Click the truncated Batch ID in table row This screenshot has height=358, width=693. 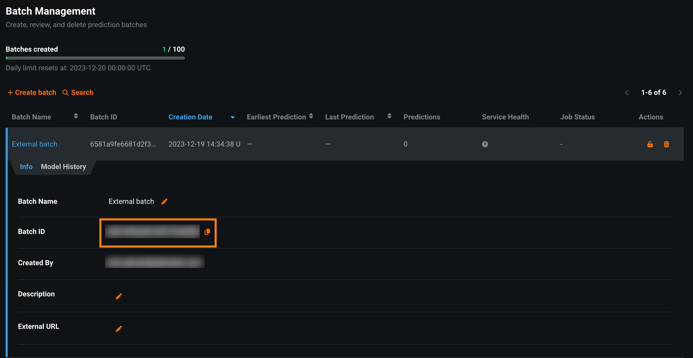pyautogui.click(x=123, y=144)
